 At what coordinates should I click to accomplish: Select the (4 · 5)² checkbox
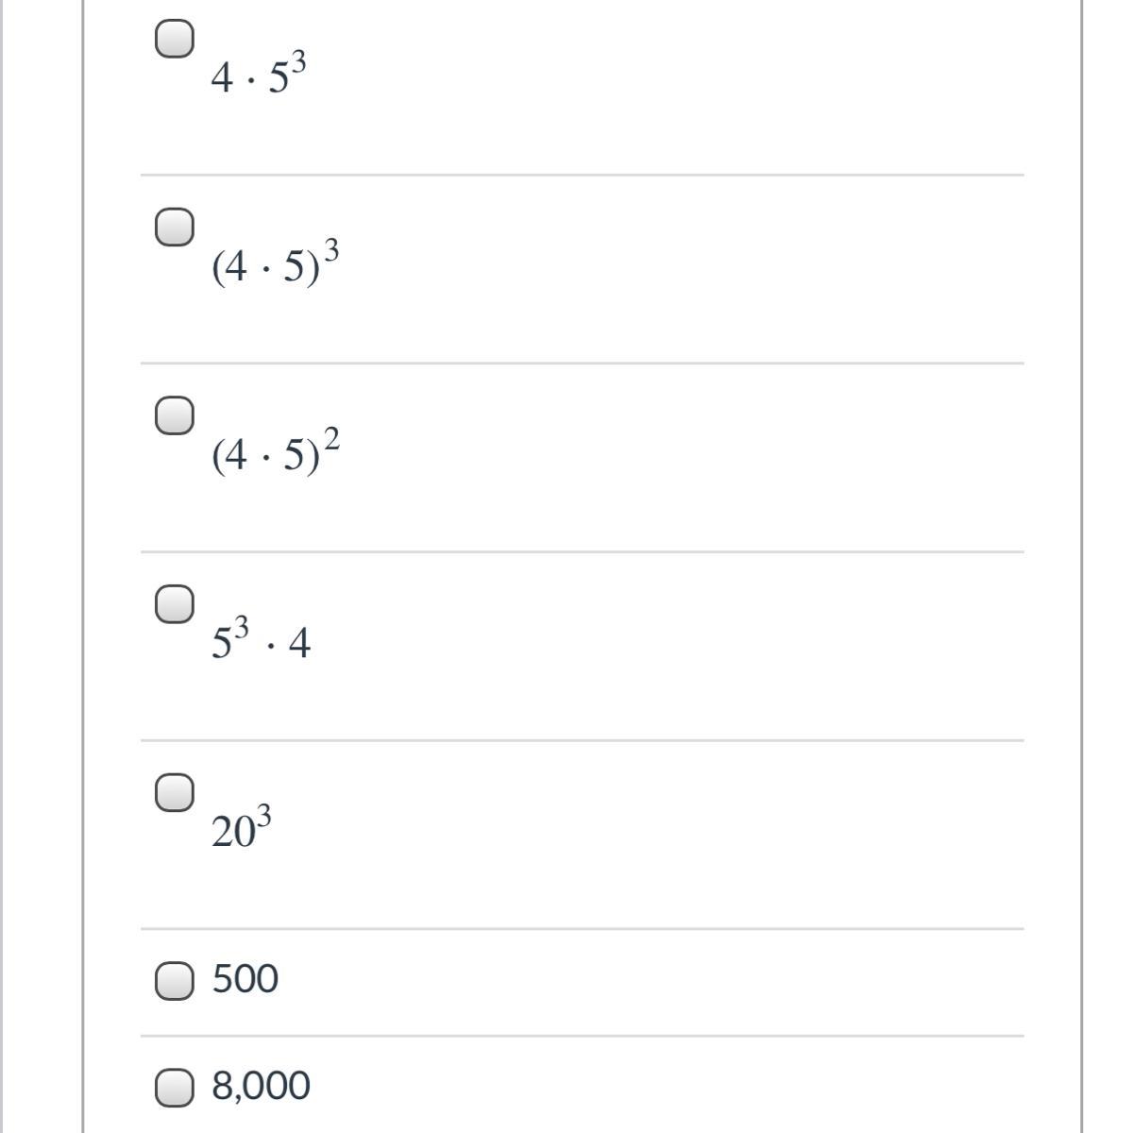coord(175,415)
